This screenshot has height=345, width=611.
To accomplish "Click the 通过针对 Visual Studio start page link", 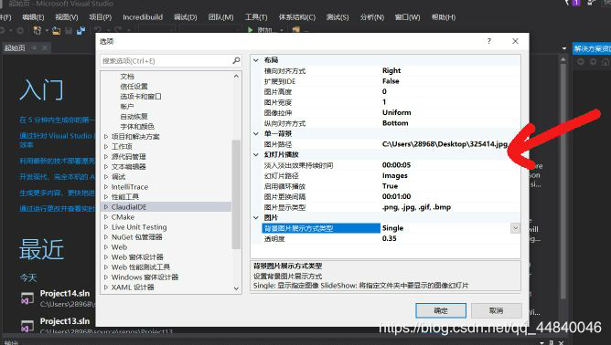I will point(57,140).
